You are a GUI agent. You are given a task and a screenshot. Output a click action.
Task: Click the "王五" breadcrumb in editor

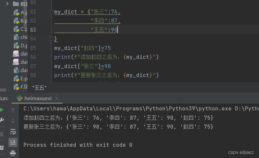39,88
